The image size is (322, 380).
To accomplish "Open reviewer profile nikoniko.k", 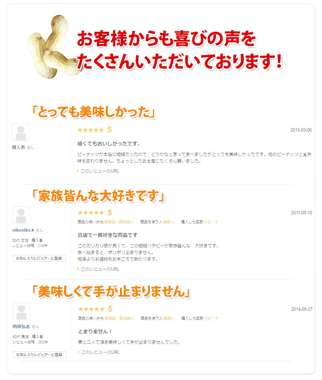I will 23,230.
